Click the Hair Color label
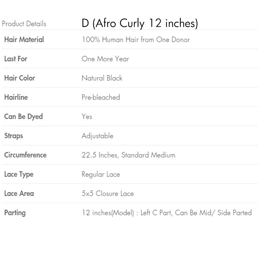This screenshot has height=258, width=258. pos(20,78)
